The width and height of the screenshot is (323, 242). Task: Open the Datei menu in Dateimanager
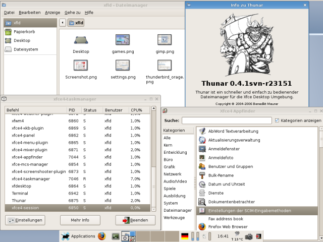point(9,13)
